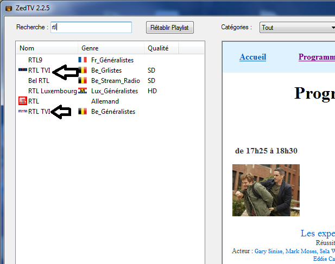Click RTL TVI logo in Be_Généralistes row
The width and height of the screenshot is (335, 264).
(23, 111)
